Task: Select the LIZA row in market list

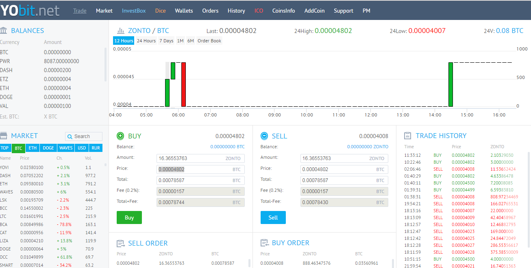Action: (x=51, y=241)
